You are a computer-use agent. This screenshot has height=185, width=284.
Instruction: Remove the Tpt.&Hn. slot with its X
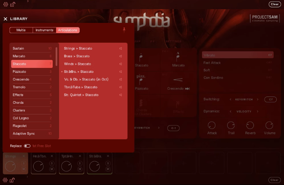pos(80,156)
